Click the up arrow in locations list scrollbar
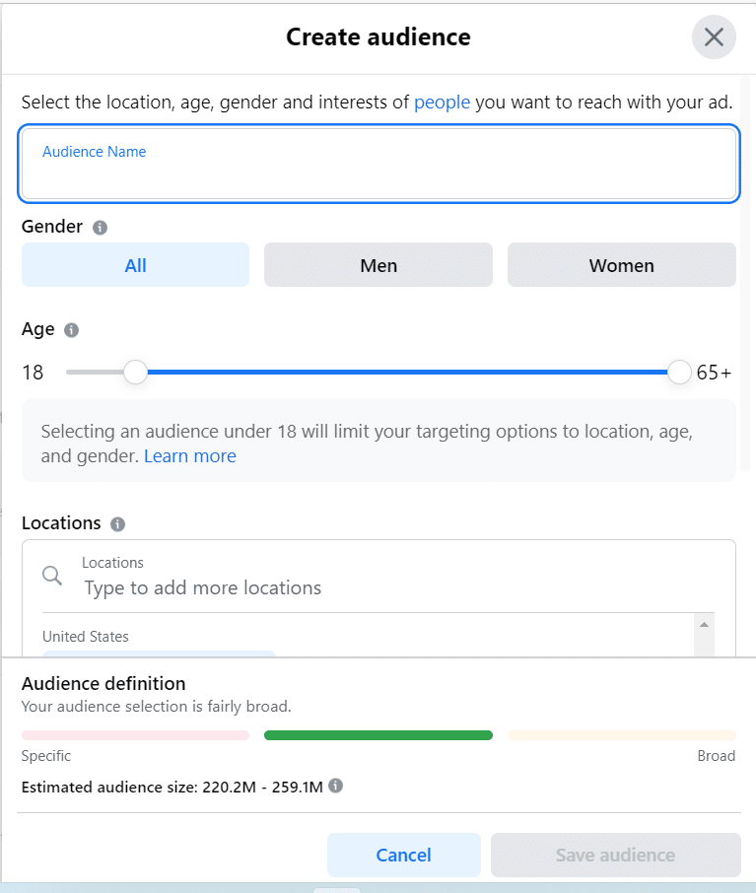Image resolution: width=756 pixels, height=893 pixels. coord(704,625)
